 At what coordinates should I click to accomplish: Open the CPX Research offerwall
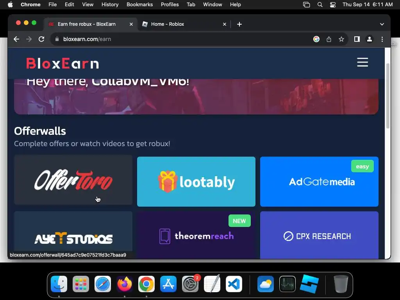pos(319,235)
